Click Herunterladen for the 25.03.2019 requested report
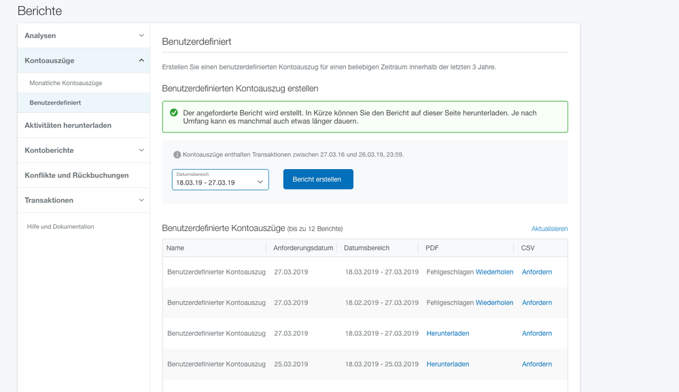This screenshot has width=679, height=392. 448,364
